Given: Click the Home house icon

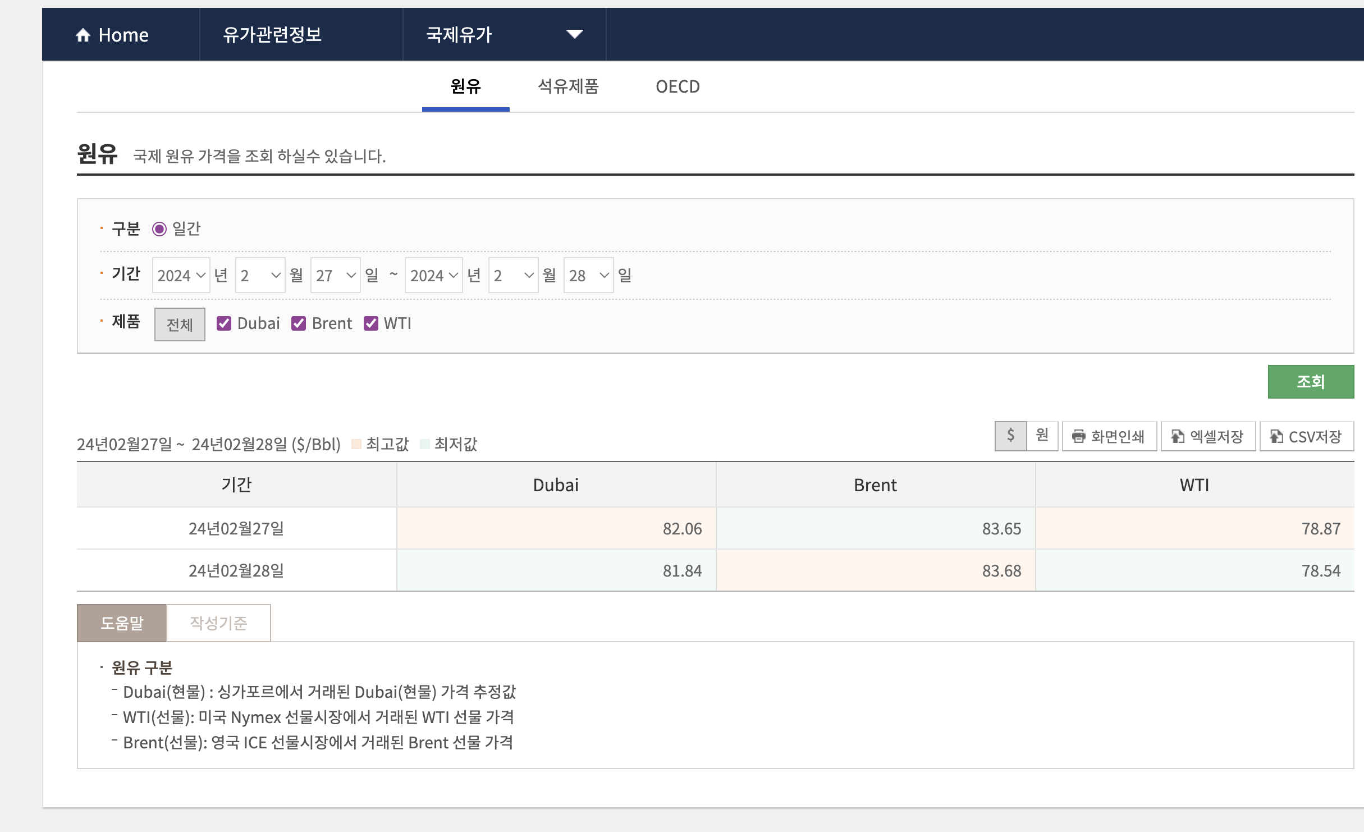Looking at the screenshot, I should [x=83, y=35].
